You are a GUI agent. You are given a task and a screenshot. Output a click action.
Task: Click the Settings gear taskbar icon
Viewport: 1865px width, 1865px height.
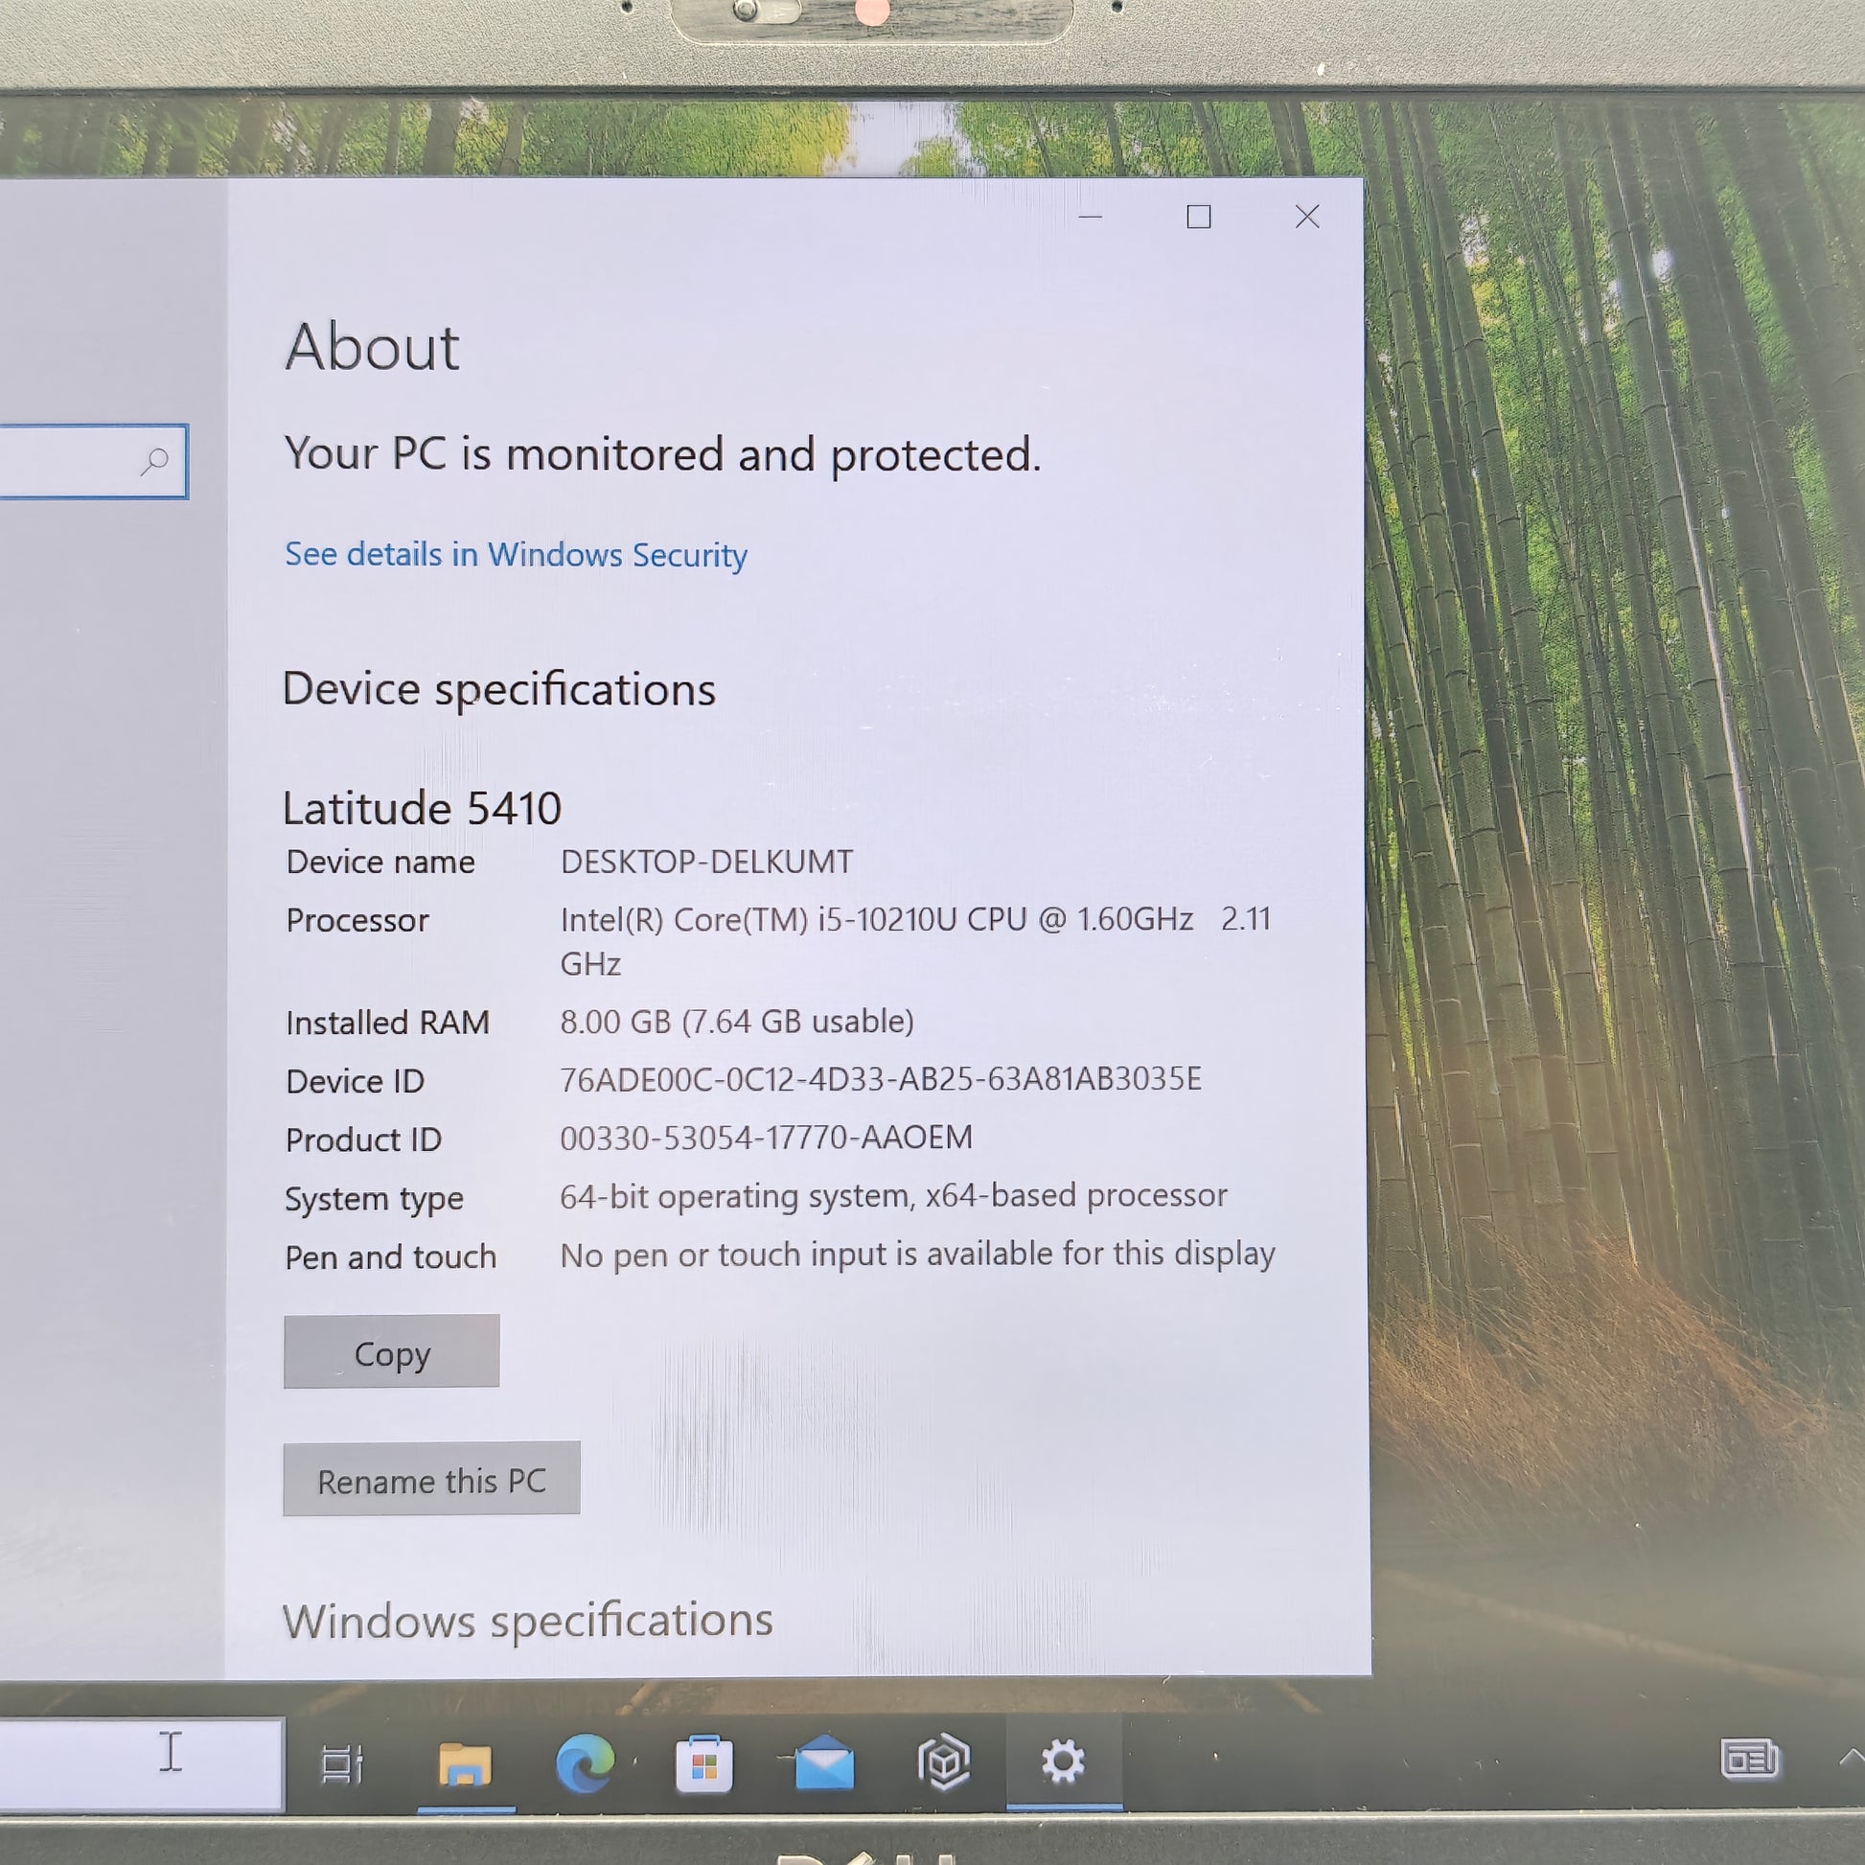tap(1063, 1761)
